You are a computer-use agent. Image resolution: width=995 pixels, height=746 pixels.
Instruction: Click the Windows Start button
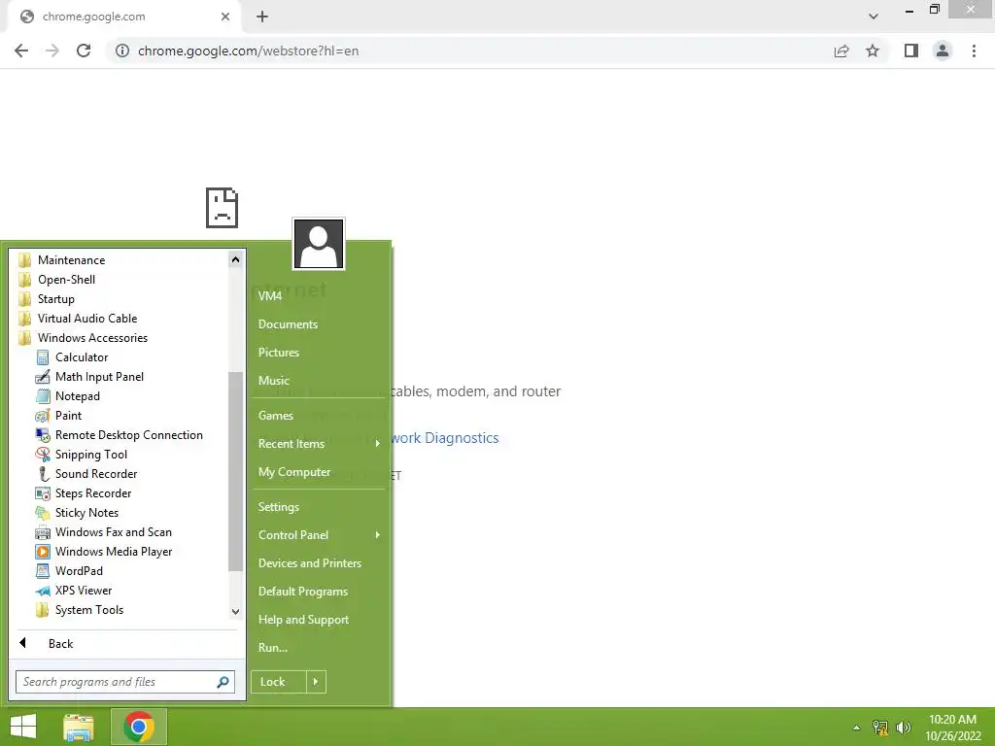(23, 727)
